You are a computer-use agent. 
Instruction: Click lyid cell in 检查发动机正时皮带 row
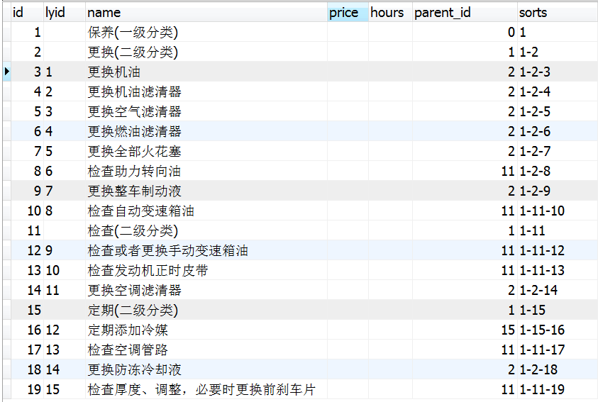point(64,270)
